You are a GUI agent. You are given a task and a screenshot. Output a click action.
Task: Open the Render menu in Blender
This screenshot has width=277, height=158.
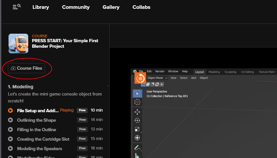point(160,71)
